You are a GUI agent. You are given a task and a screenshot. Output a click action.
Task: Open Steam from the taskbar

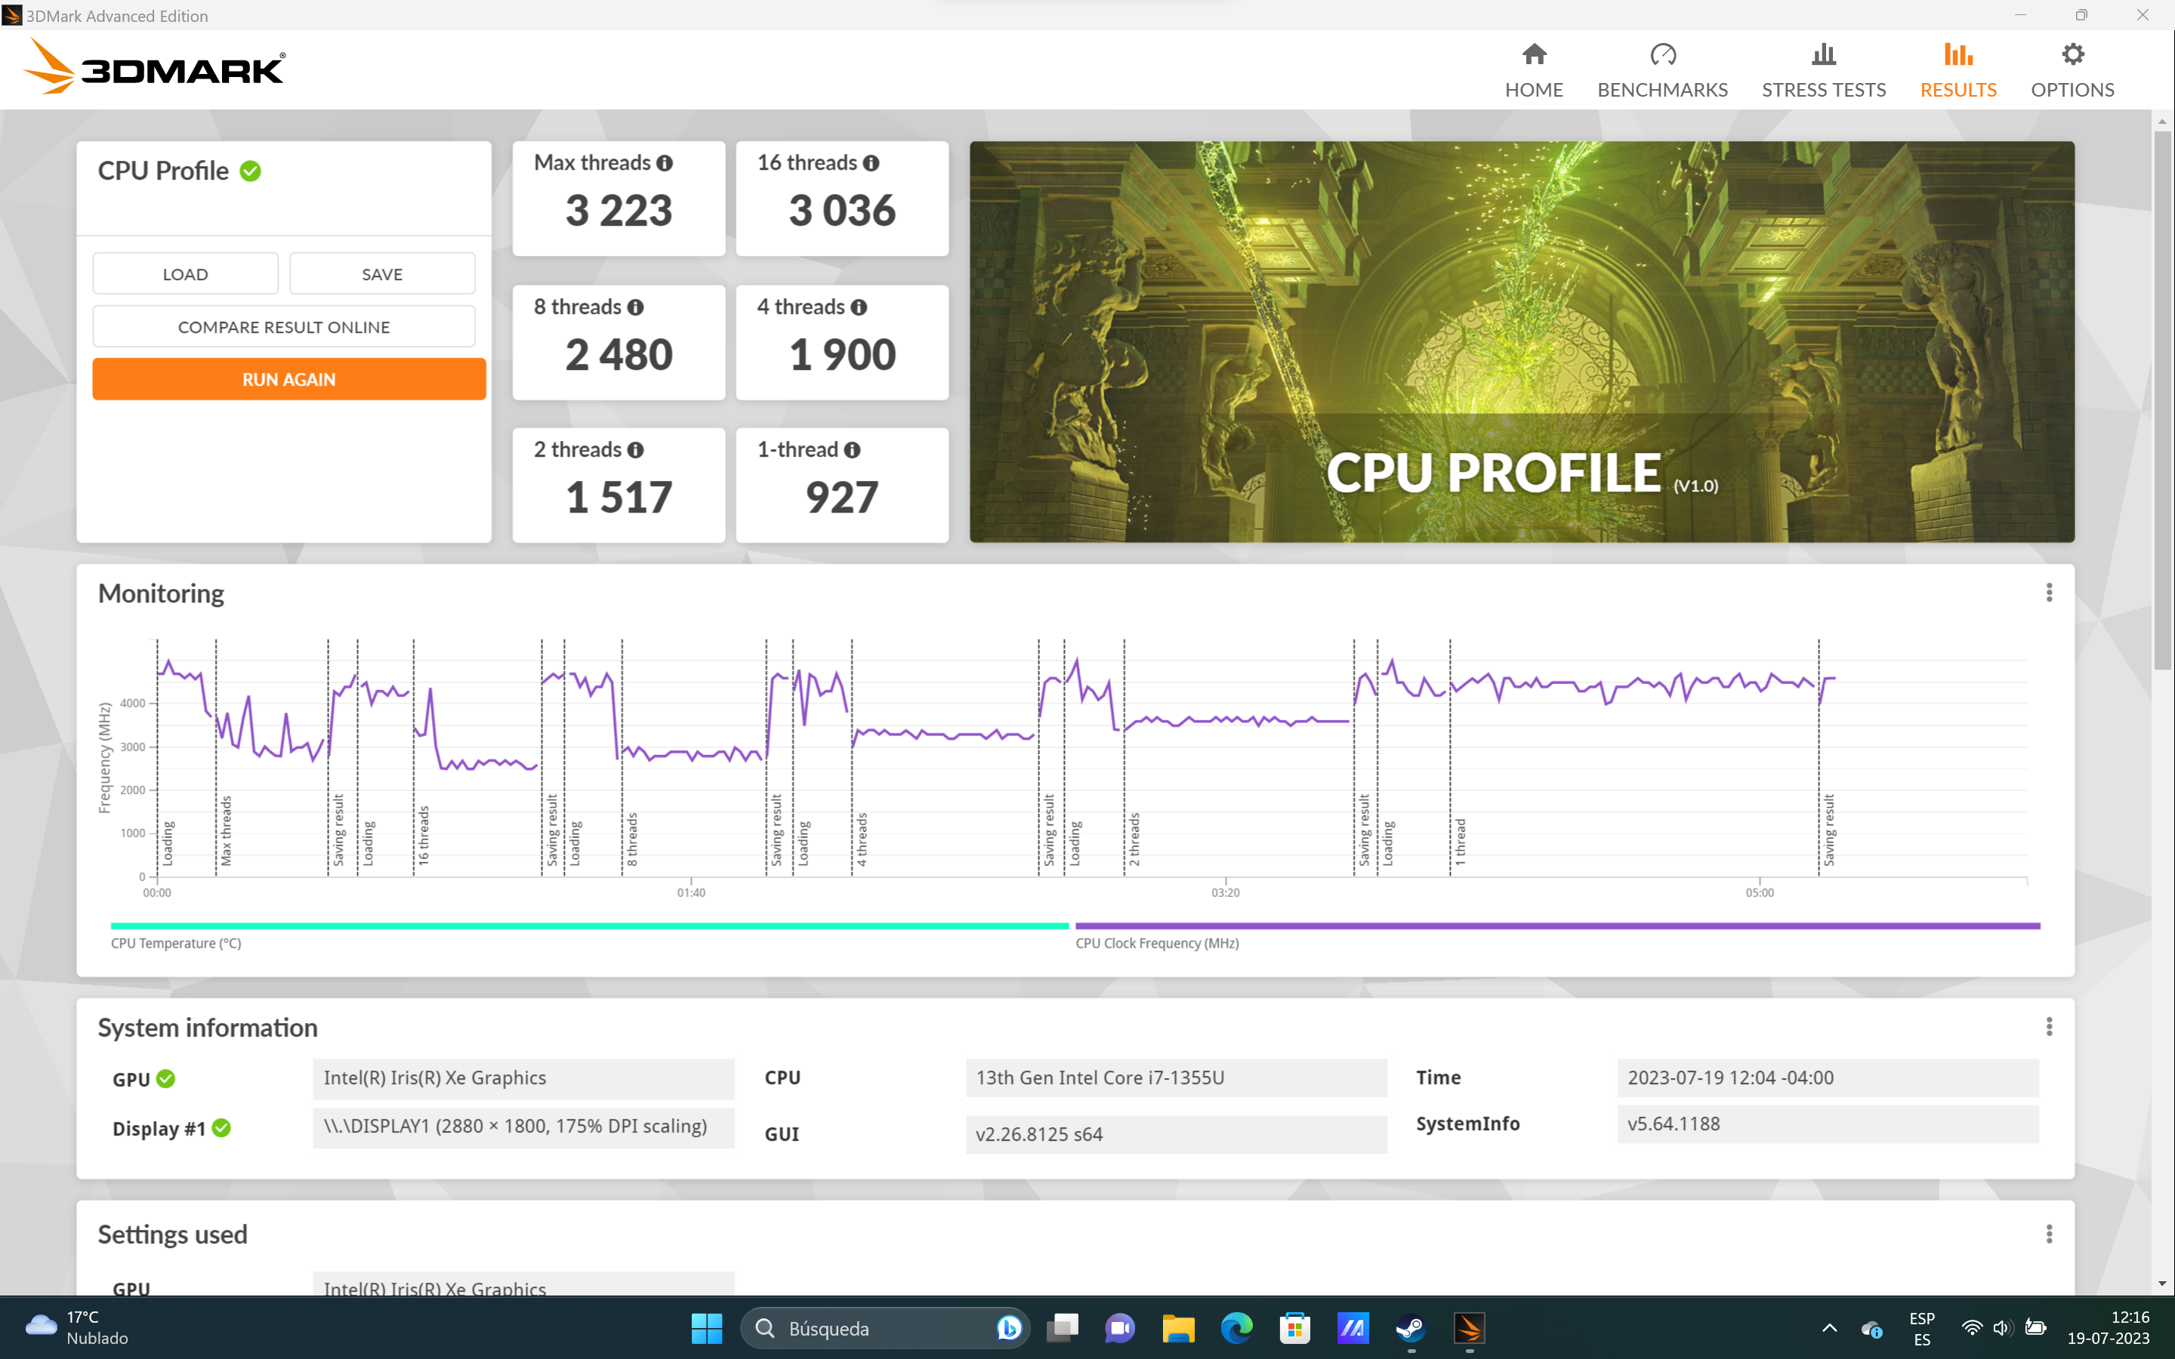click(1410, 1327)
